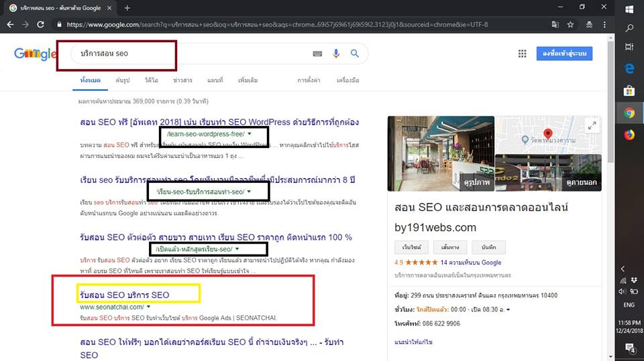The width and height of the screenshot is (644, 361).
Task: Open Task View on the taskbar
Action: 629,47
